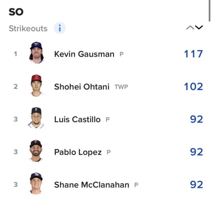This screenshot has width=212, height=201.
Task: Open Shohei Ohtani's player headshot
Action: pyautogui.click(x=36, y=86)
